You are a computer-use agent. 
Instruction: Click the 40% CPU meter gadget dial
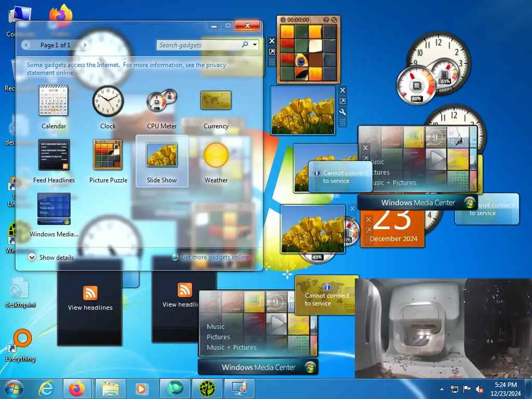[x=416, y=86]
